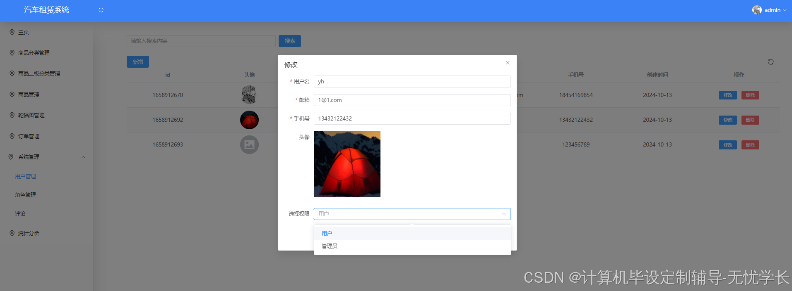The width and height of the screenshot is (792, 291).
Task: Click the icon beside 系统管理
Action: [x=11, y=156]
